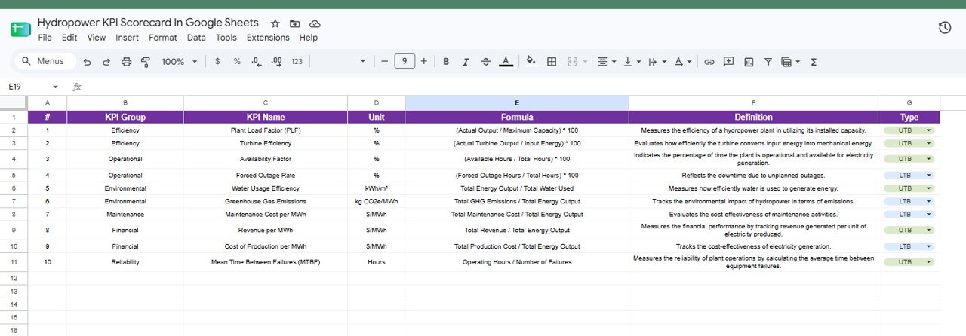Decrease font size with minus button
Viewport: 966px width, 336px height.
[x=384, y=62]
